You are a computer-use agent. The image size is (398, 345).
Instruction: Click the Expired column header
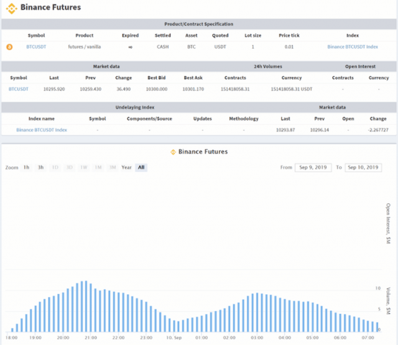[x=130, y=35]
